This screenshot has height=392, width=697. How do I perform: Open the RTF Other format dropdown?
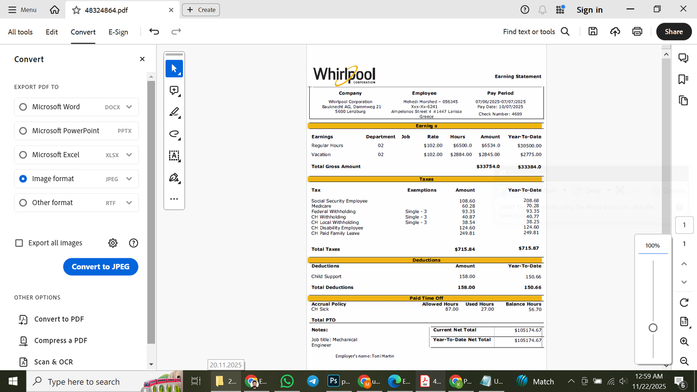click(129, 203)
